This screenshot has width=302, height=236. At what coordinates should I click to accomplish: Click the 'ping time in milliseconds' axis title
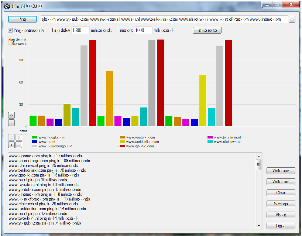point(18,42)
